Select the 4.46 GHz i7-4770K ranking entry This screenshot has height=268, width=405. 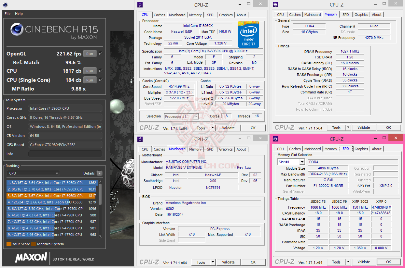point(51,235)
